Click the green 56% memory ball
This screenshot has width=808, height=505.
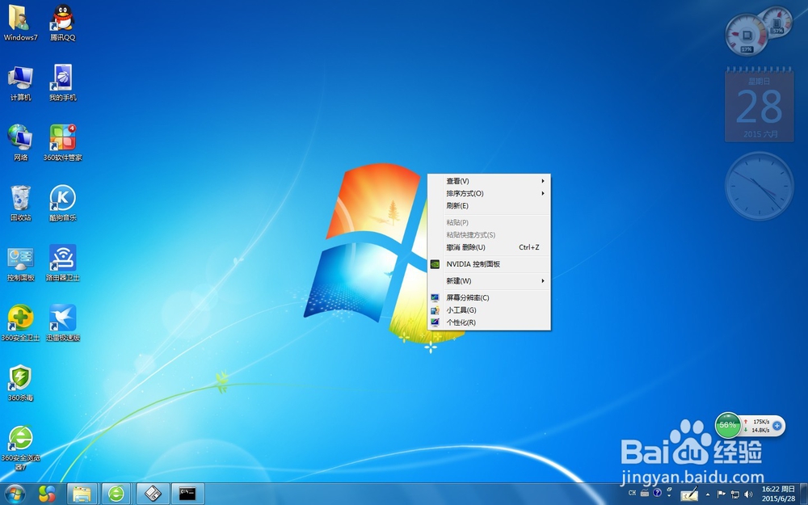(x=728, y=425)
